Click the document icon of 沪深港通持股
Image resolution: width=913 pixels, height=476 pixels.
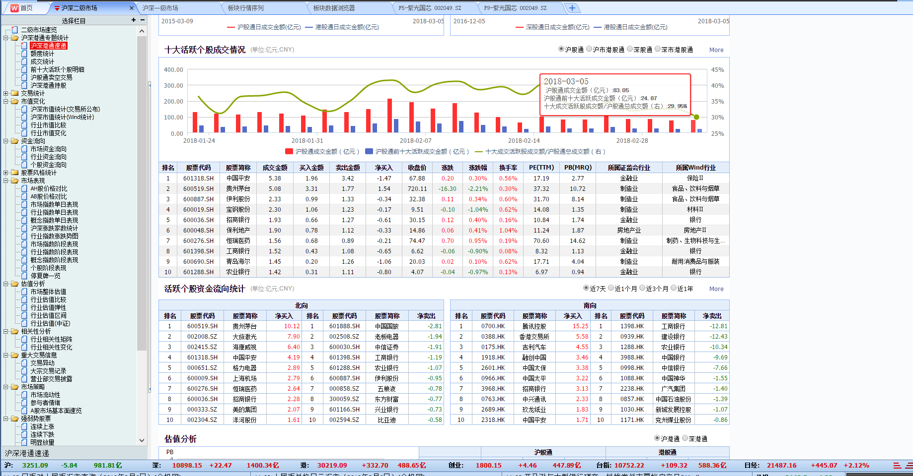point(24,85)
